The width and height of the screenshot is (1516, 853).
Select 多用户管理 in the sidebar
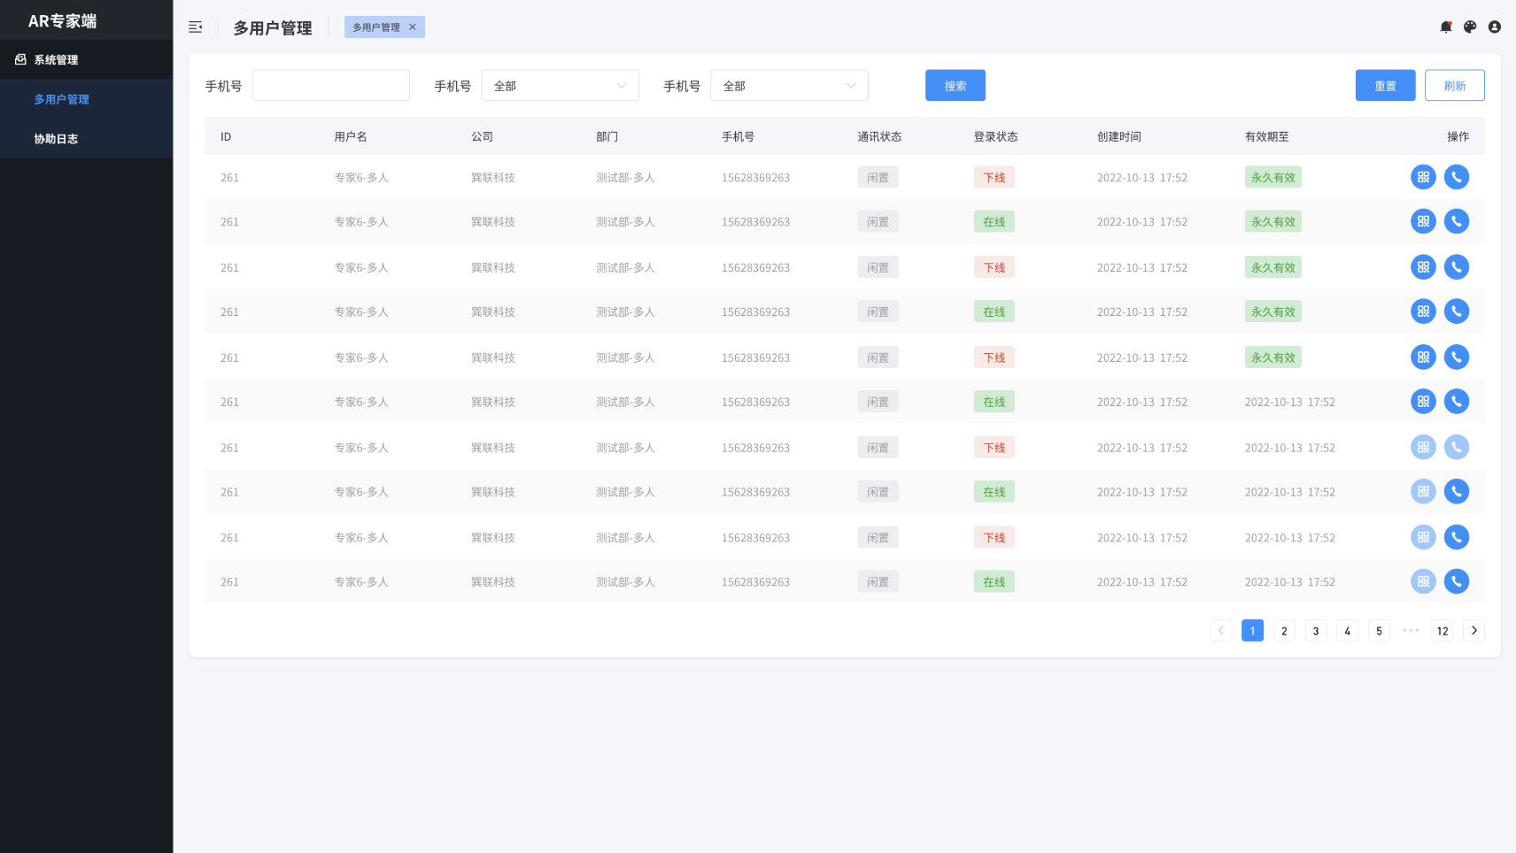point(62,99)
